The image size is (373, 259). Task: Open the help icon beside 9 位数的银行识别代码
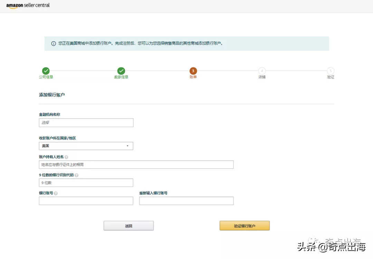(x=76, y=175)
